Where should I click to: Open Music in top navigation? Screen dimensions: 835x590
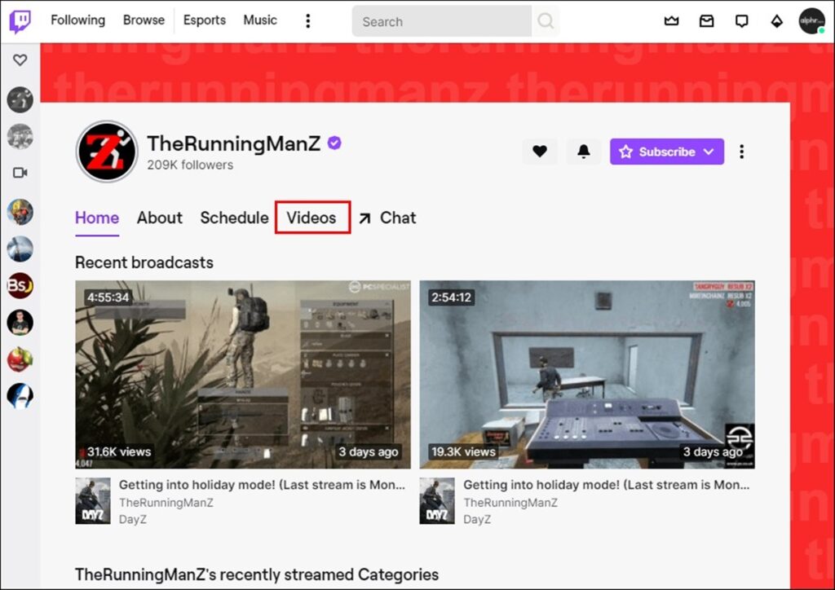[260, 20]
